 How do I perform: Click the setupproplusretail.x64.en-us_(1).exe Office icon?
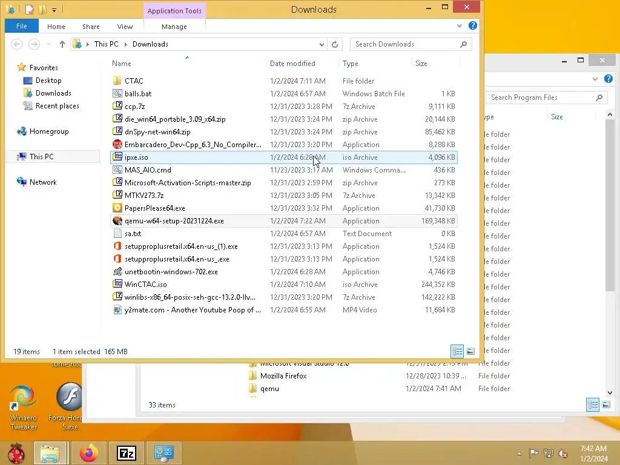[x=117, y=246]
